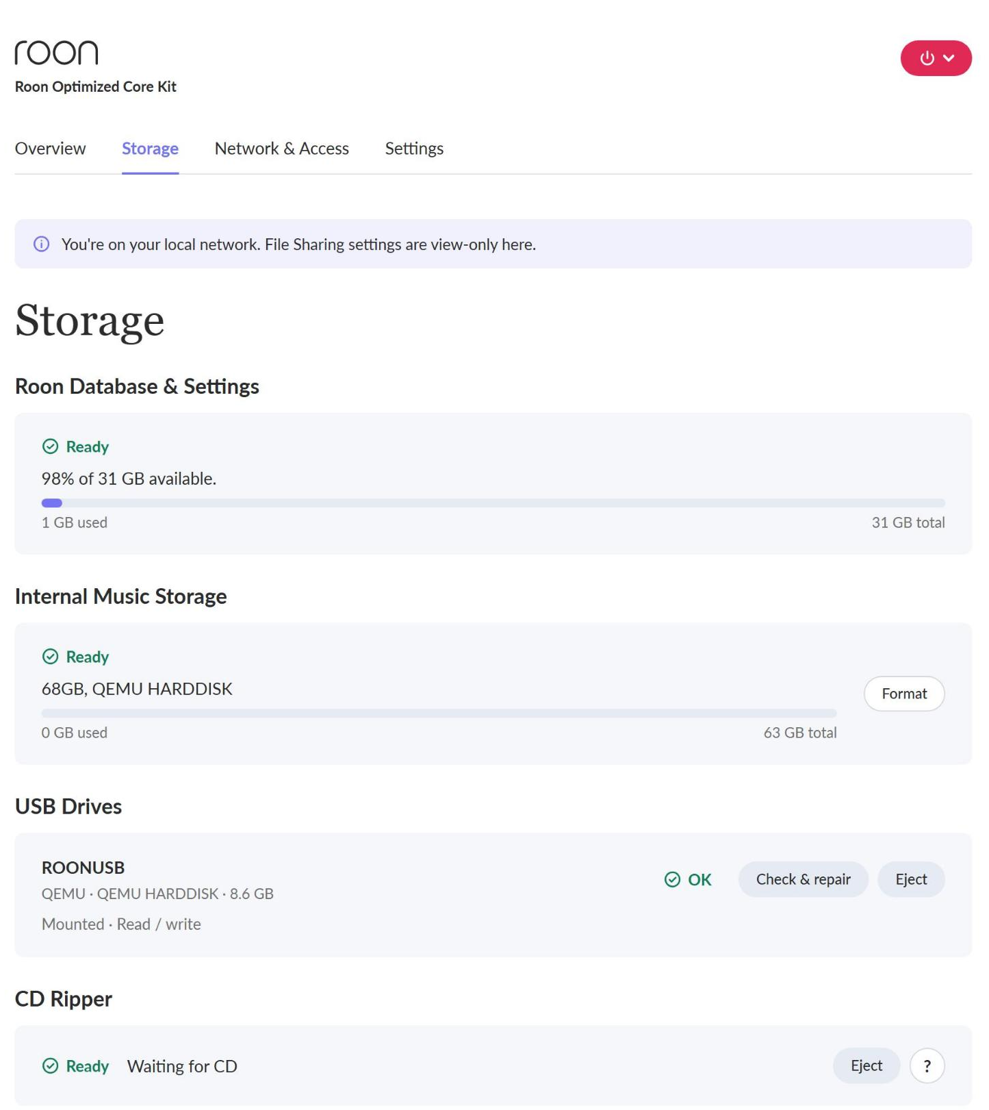
Task: Click the internal music storage usage bar
Action: coord(439,714)
